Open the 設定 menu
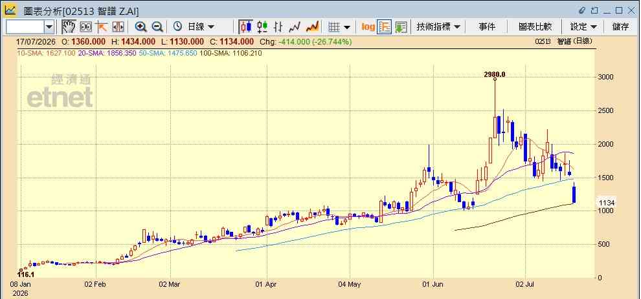The image size is (641, 299). point(583,27)
